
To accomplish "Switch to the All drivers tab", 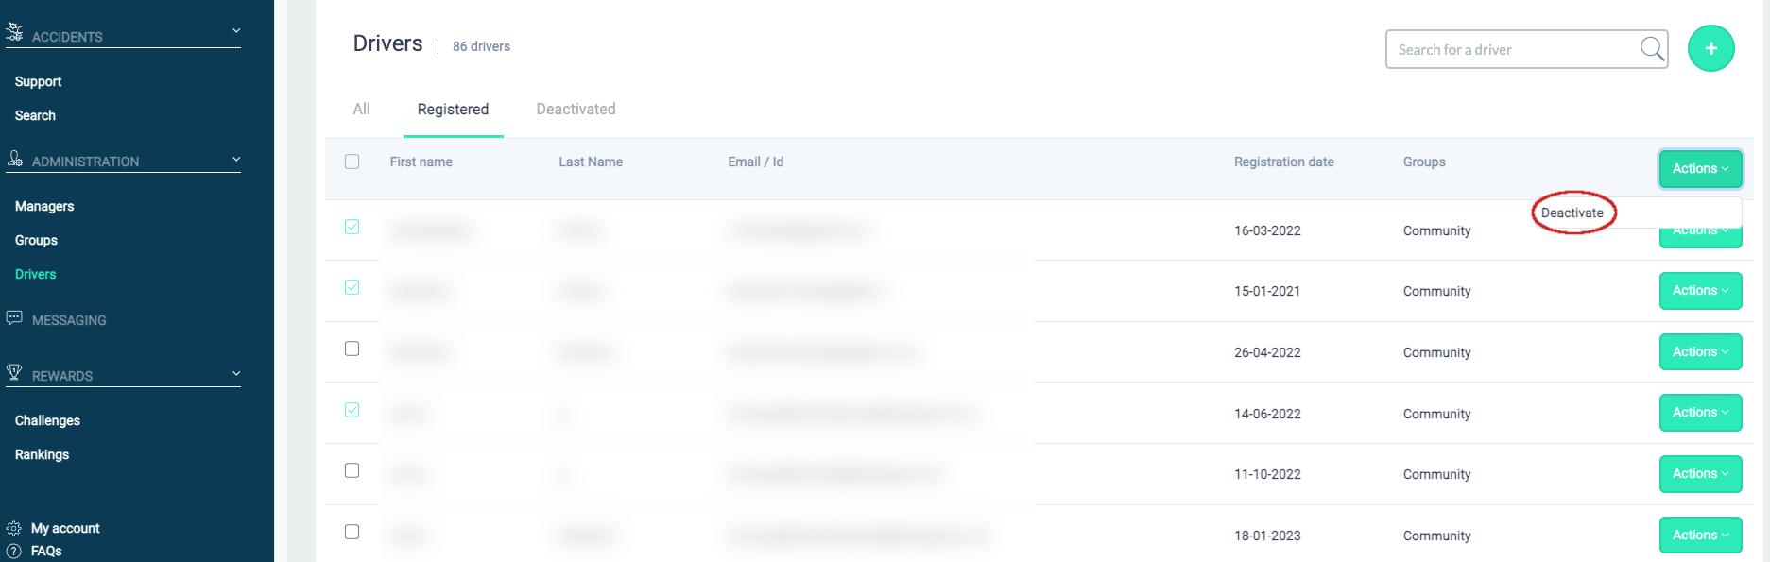I will pos(361,110).
